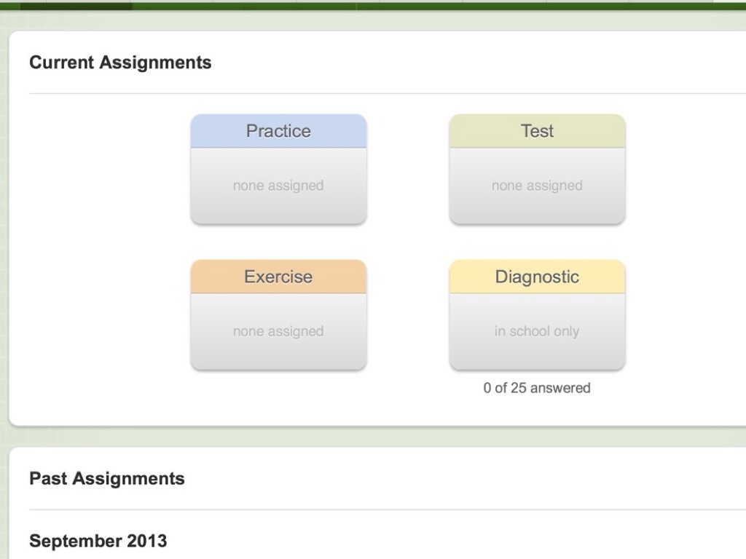746x559 pixels.
Task: Click the orange Exercise header color band
Action: point(211,278)
